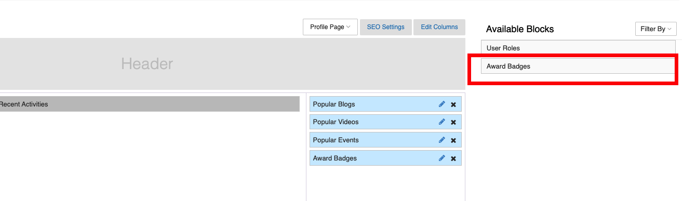This screenshot has height=201, width=683.
Task: Edit the Popular Blogs block with its pencil icon
Action: click(x=442, y=104)
